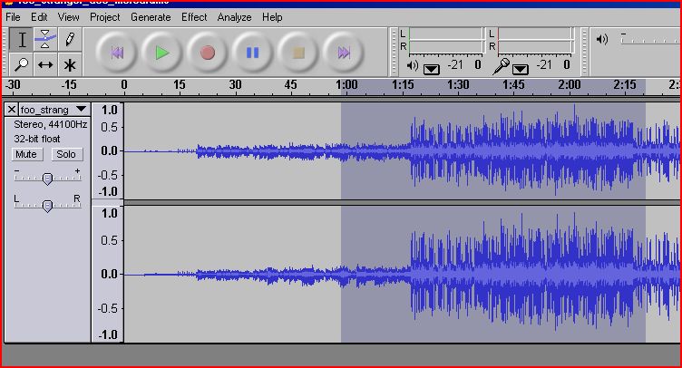Viewport: 682px width, 368px height.
Task: Open the microphone input meter dropdown
Action: coord(521,68)
